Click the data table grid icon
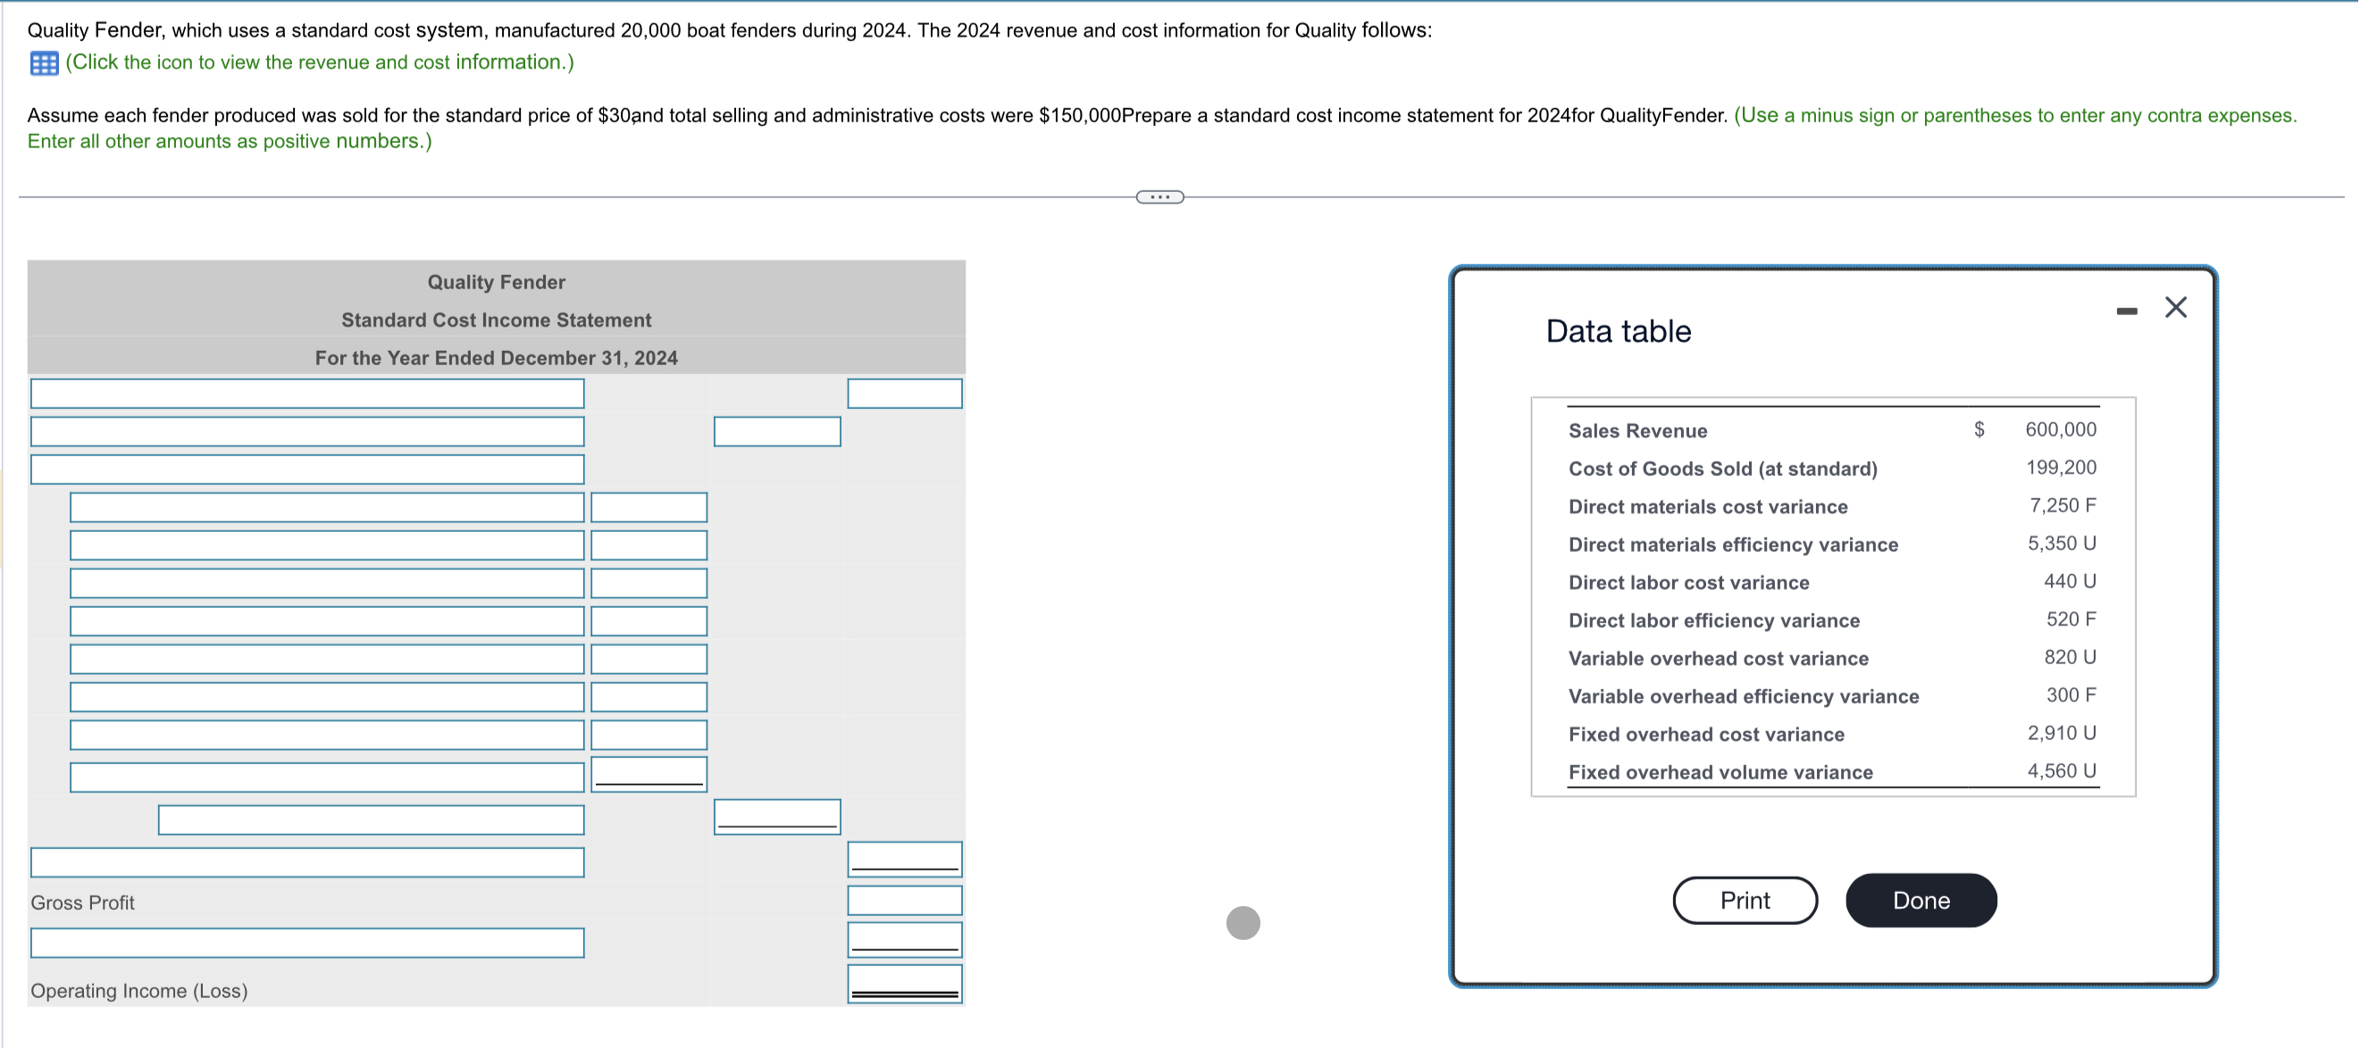This screenshot has height=1048, width=2360. pos(43,63)
